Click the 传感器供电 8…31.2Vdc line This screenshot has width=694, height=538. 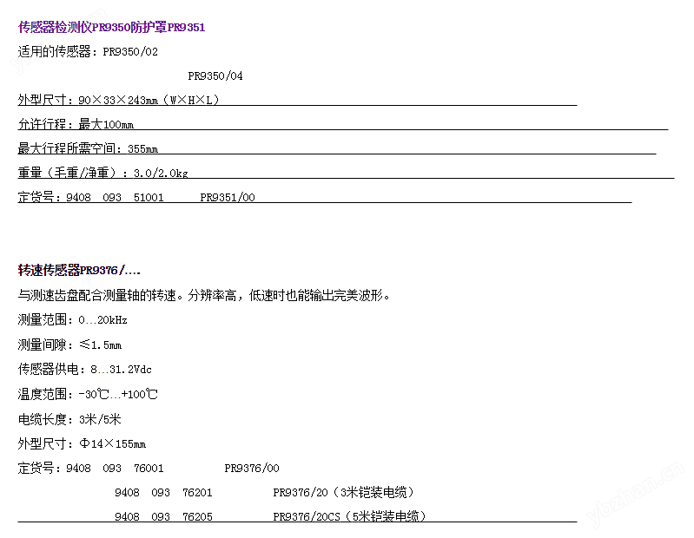(84, 369)
